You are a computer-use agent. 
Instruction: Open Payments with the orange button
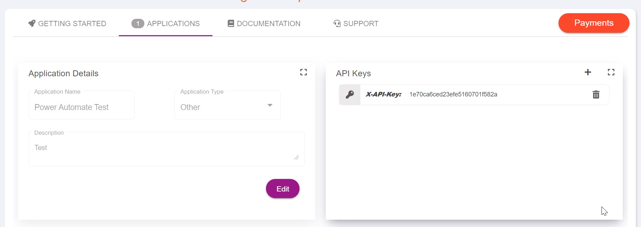pyautogui.click(x=593, y=23)
